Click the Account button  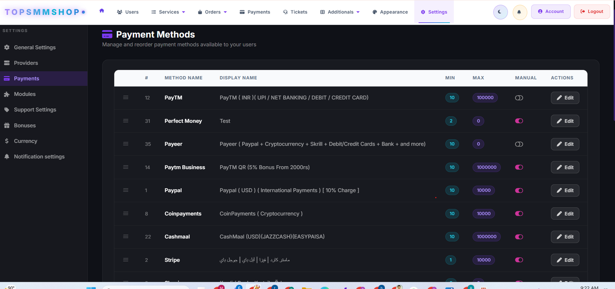coord(551,12)
